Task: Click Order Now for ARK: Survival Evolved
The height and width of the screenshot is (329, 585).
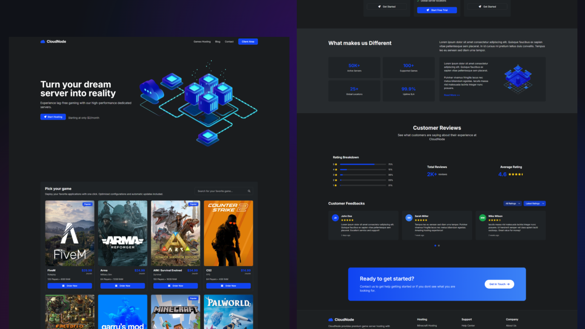Action: 175,286
